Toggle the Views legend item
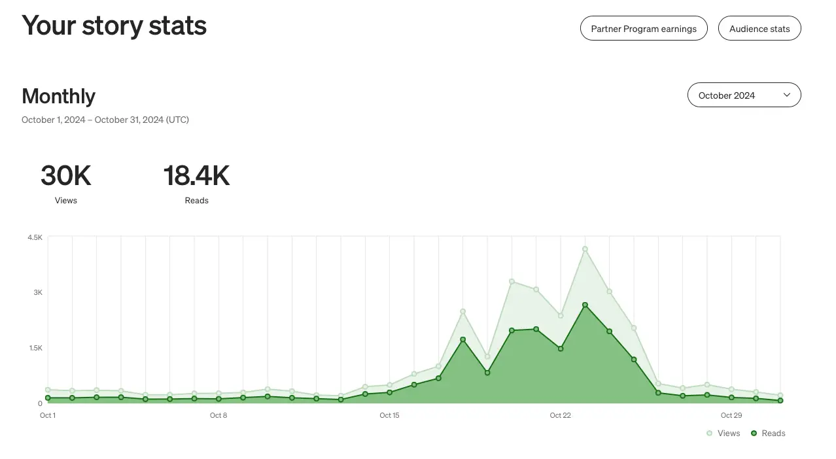Image resolution: width=836 pixels, height=459 pixels. 723,433
